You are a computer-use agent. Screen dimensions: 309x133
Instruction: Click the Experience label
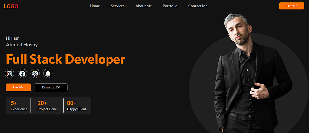click(x=19, y=109)
